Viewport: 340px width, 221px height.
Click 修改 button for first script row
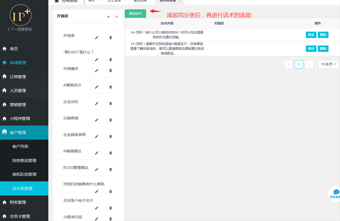click(x=311, y=35)
